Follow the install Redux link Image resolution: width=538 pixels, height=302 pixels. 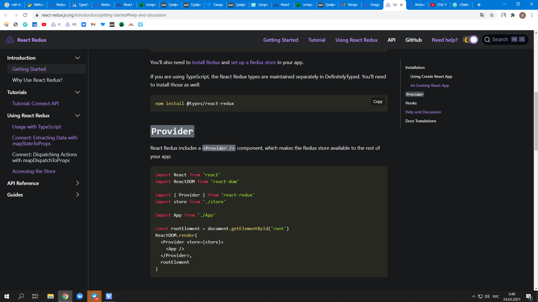(x=206, y=62)
